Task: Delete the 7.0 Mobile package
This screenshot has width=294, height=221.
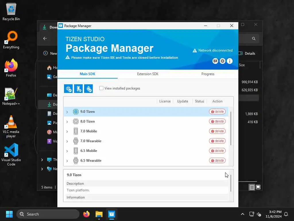Action: 217,131
